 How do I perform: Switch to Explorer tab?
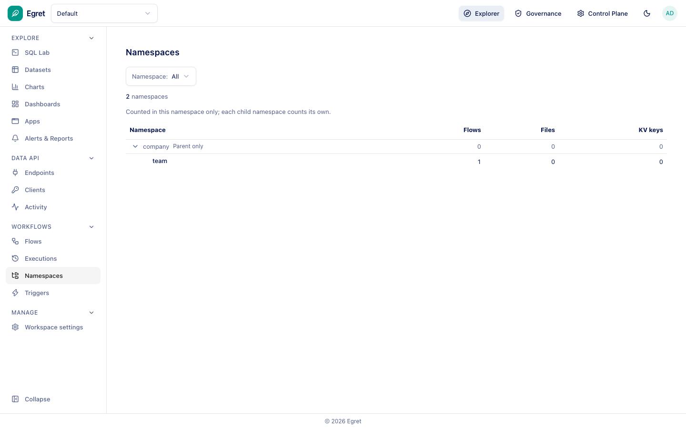(481, 13)
